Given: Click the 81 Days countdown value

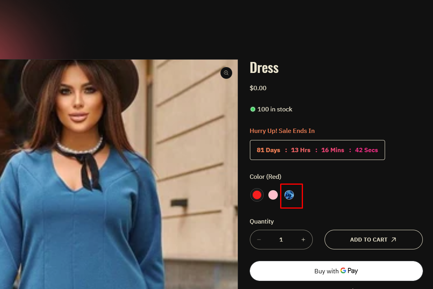Looking at the screenshot, I should (268, 150).
